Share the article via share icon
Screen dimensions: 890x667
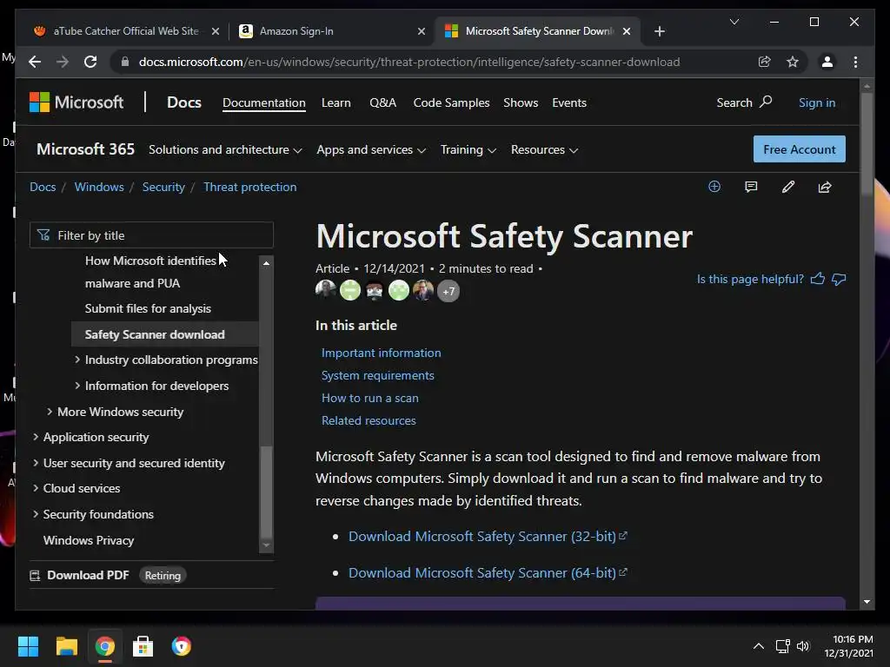tap(825, 187)
